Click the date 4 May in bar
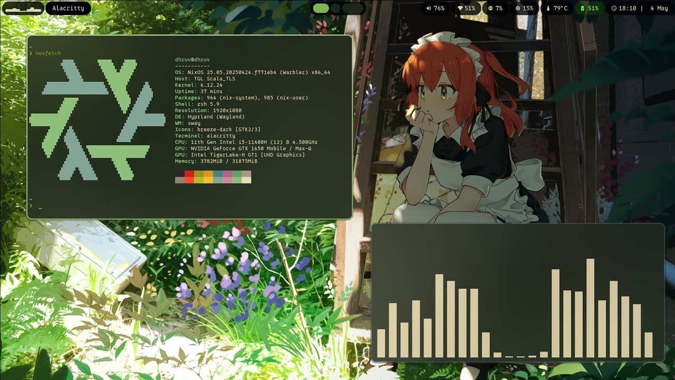Screen dimensions: 675x380 click(659, 8)
